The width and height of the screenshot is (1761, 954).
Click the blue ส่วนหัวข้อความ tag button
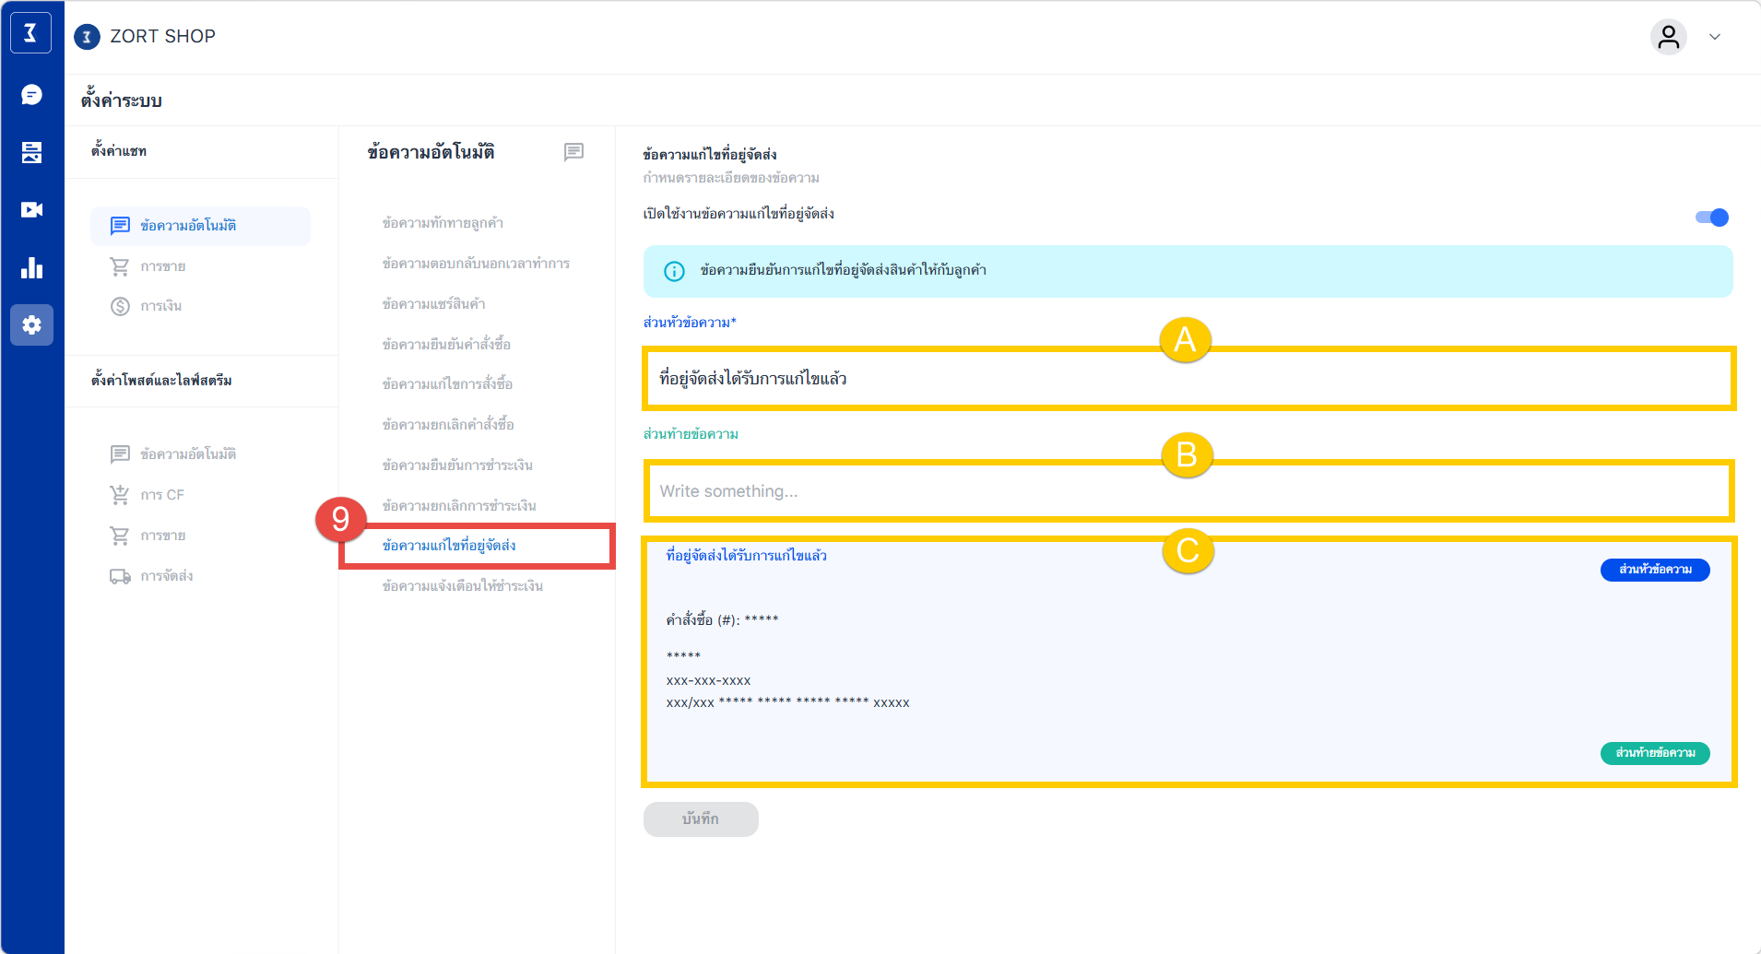1655,570
